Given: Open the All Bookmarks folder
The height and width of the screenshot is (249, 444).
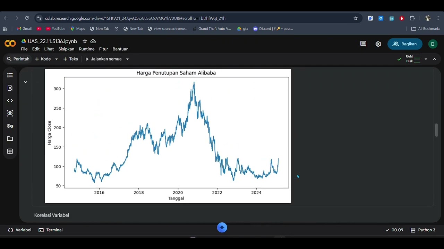Looking at the screenshot, I should [x=426, y=29].
